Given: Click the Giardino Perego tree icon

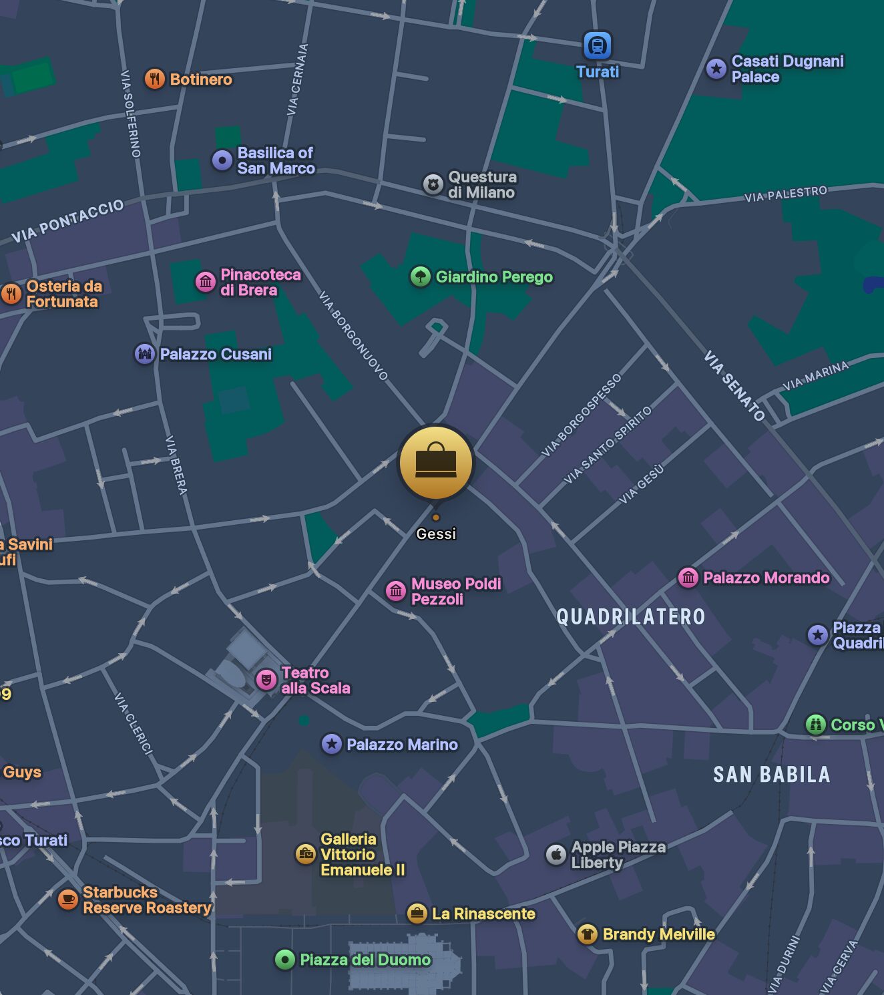Looking at the screenshot, I should click(419, 276).
